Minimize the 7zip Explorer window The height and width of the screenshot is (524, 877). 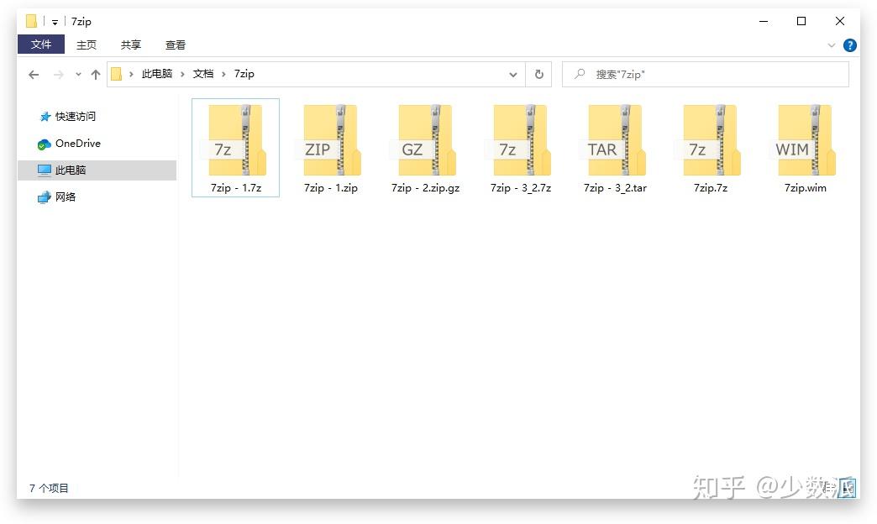click(x=764, y=21)
